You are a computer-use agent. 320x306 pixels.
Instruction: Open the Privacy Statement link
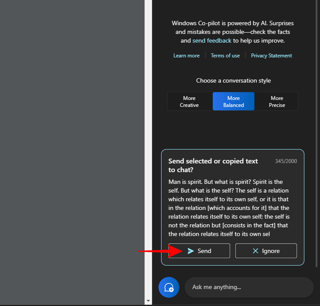click(x=271, y=56)
